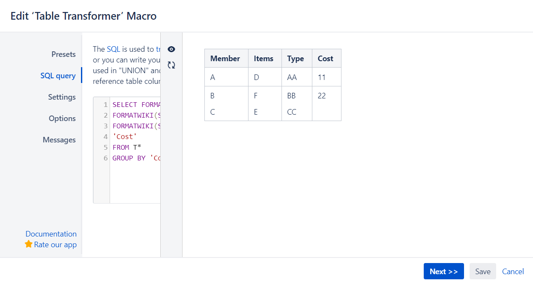Click line number 6 in the editor gutter

[x=105, y=158]
